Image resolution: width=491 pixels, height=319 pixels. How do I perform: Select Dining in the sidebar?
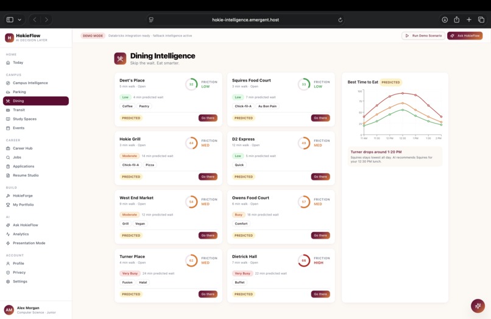36,101
